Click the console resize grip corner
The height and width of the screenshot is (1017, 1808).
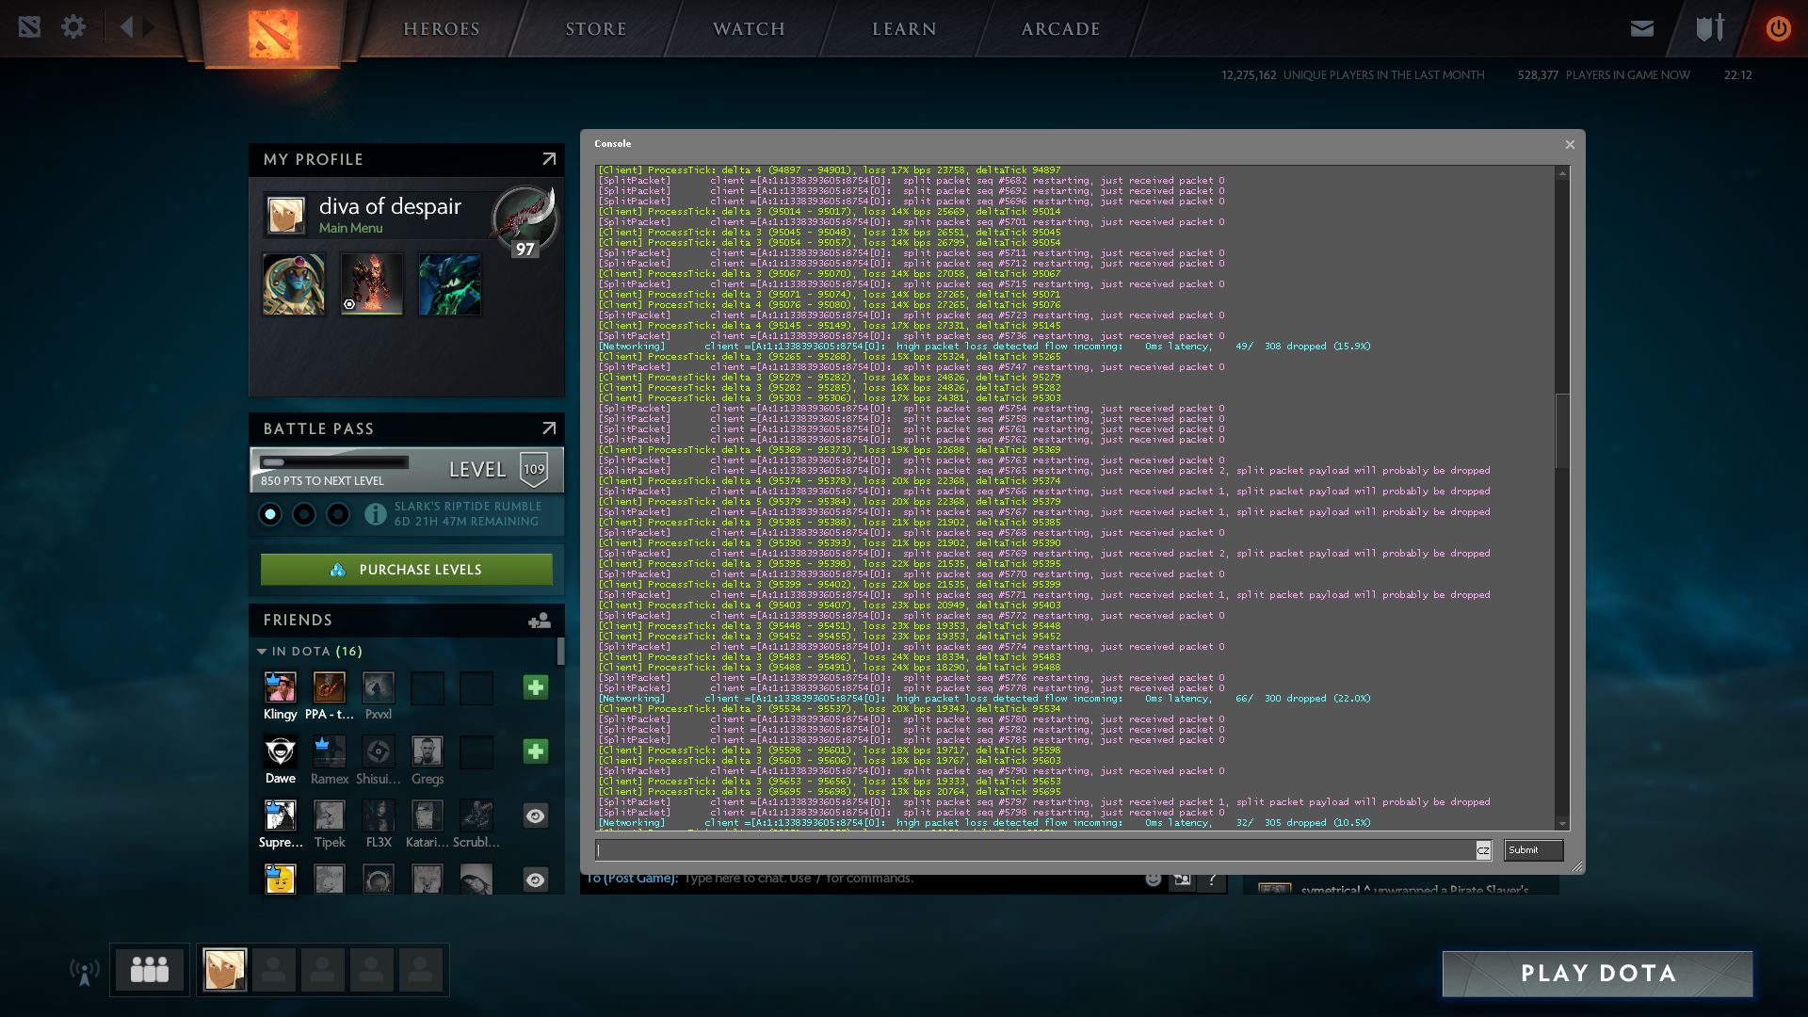point(1577,866)
